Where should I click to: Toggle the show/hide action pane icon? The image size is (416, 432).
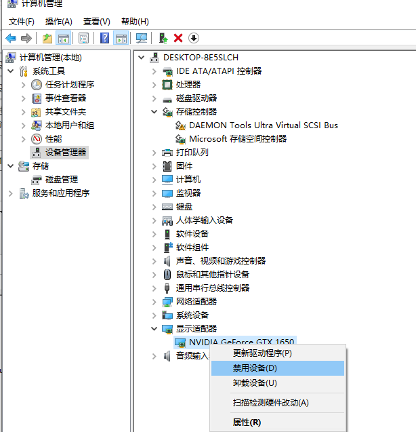tap(121, 38)
